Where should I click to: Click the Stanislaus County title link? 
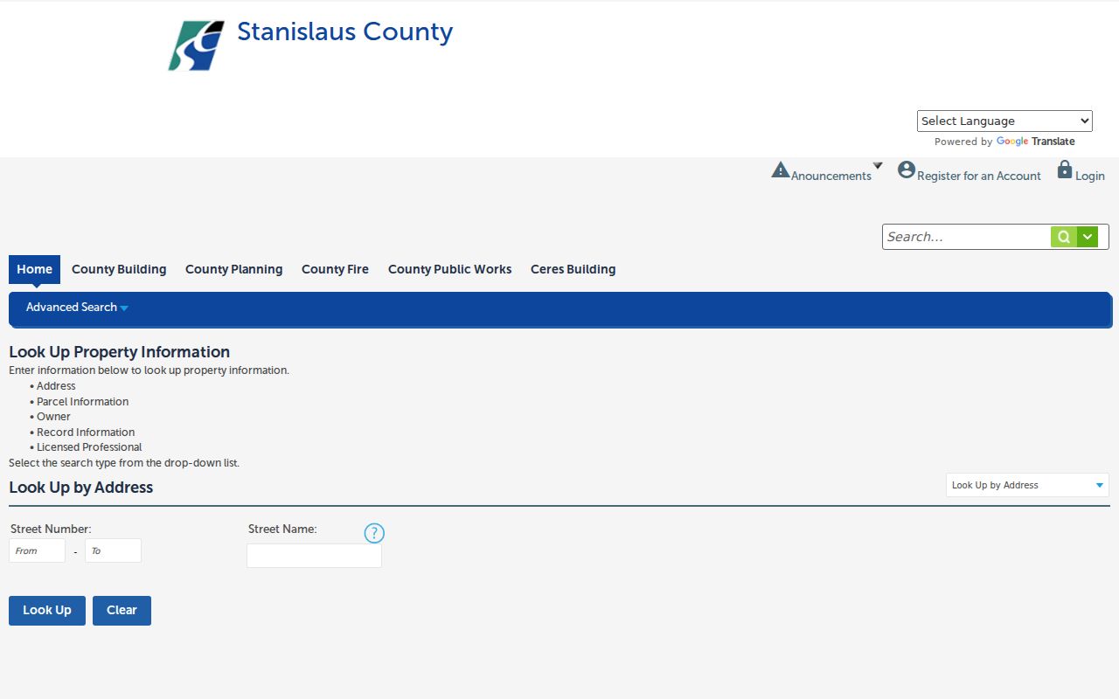pos(345,31)
